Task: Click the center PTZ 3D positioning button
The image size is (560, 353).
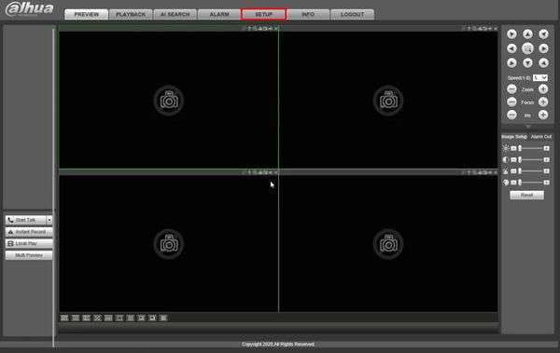Action: click(527, 48)
